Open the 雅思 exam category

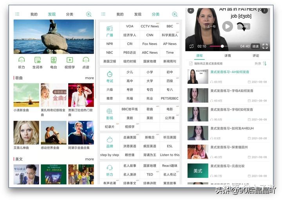point(110,98)
